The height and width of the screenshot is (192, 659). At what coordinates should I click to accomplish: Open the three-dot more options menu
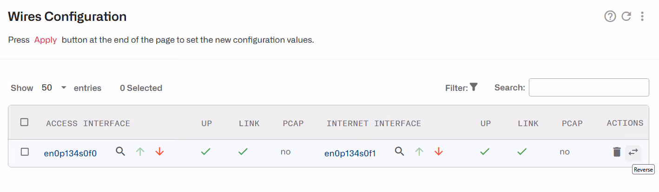tap(642, 17)
